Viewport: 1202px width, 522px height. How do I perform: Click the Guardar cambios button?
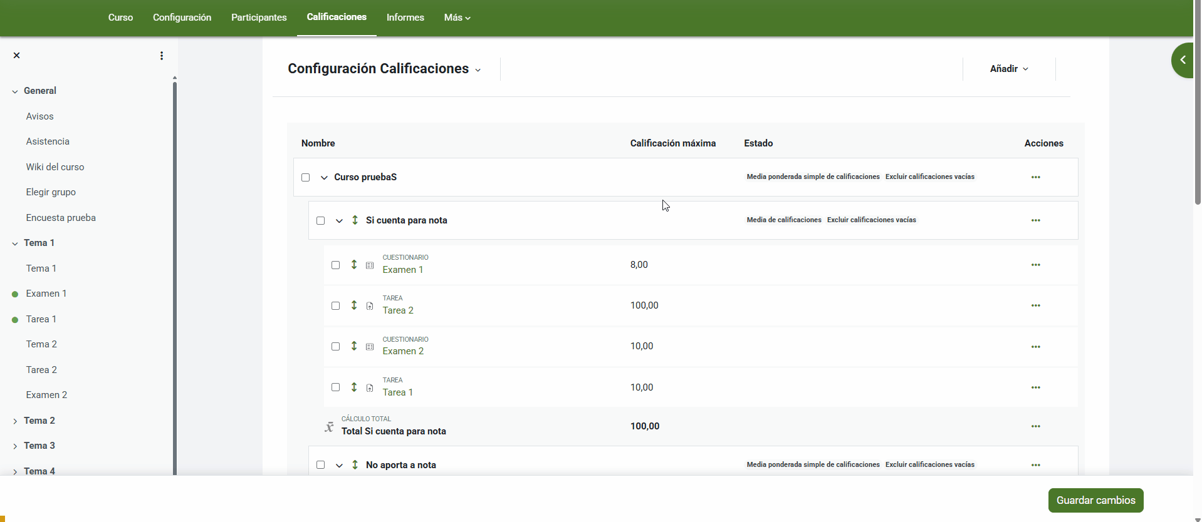[x=1095, y=500]
